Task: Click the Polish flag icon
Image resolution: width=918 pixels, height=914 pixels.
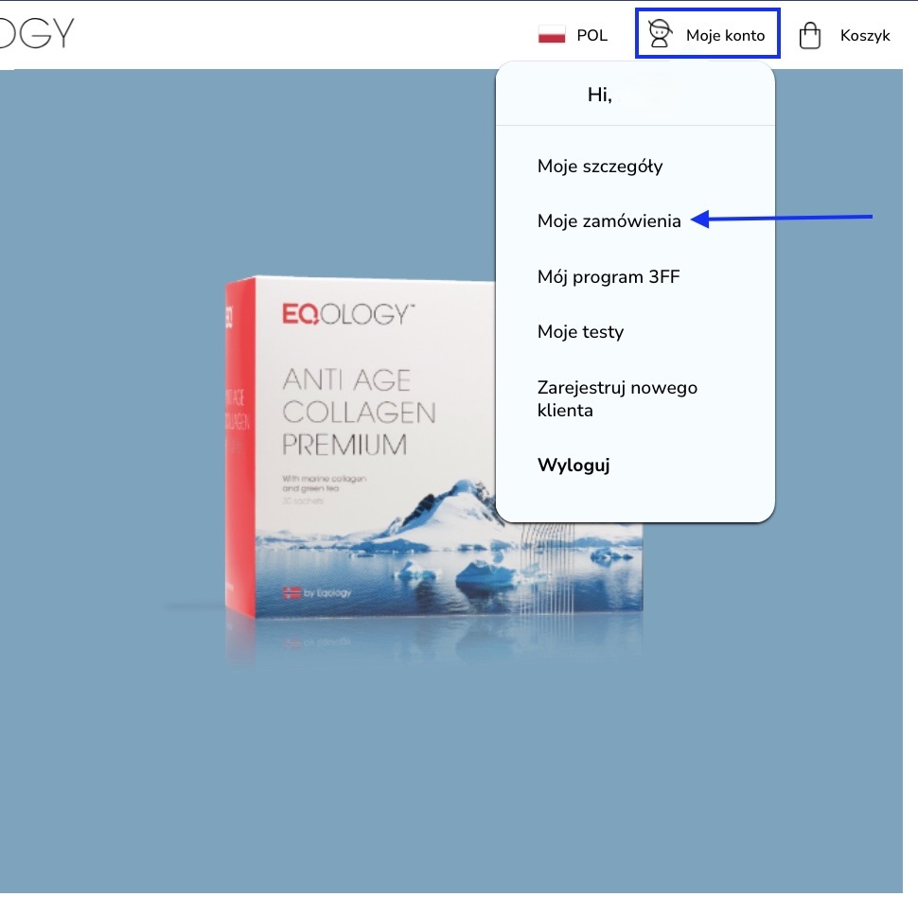Action: (x=552, y=34)
